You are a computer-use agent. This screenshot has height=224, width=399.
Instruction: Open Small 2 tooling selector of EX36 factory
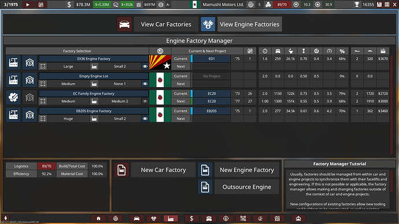click(x=120, y=66)
